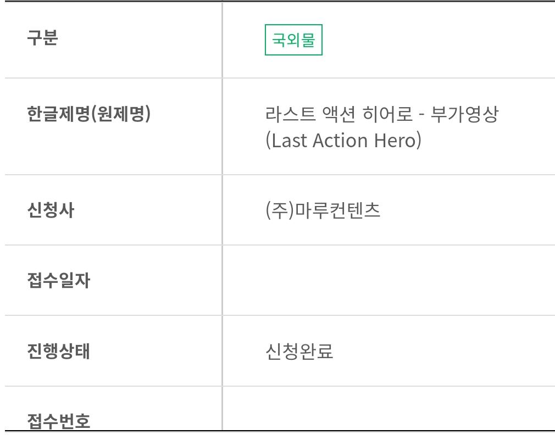Select the 구분 row label
This screenshot has height=440, width=555.
tap(42, 37)
